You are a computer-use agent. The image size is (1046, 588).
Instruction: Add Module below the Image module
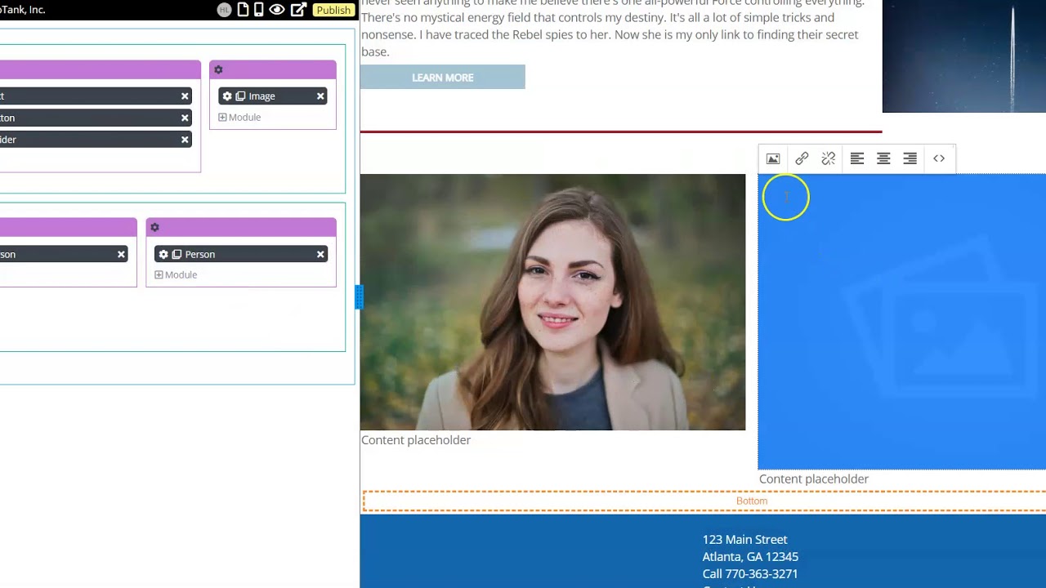coord(239,118)
